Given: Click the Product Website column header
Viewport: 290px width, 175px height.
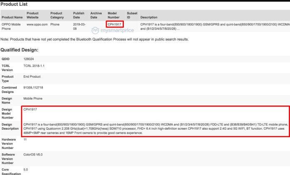Looking at the screenshot, I should [x=32, y=15].
